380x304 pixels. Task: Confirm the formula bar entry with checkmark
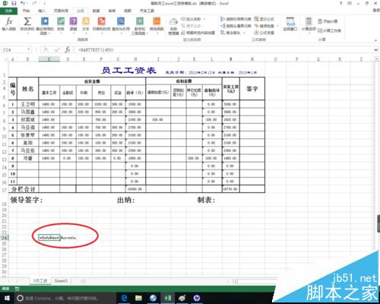tap(57, 49)
